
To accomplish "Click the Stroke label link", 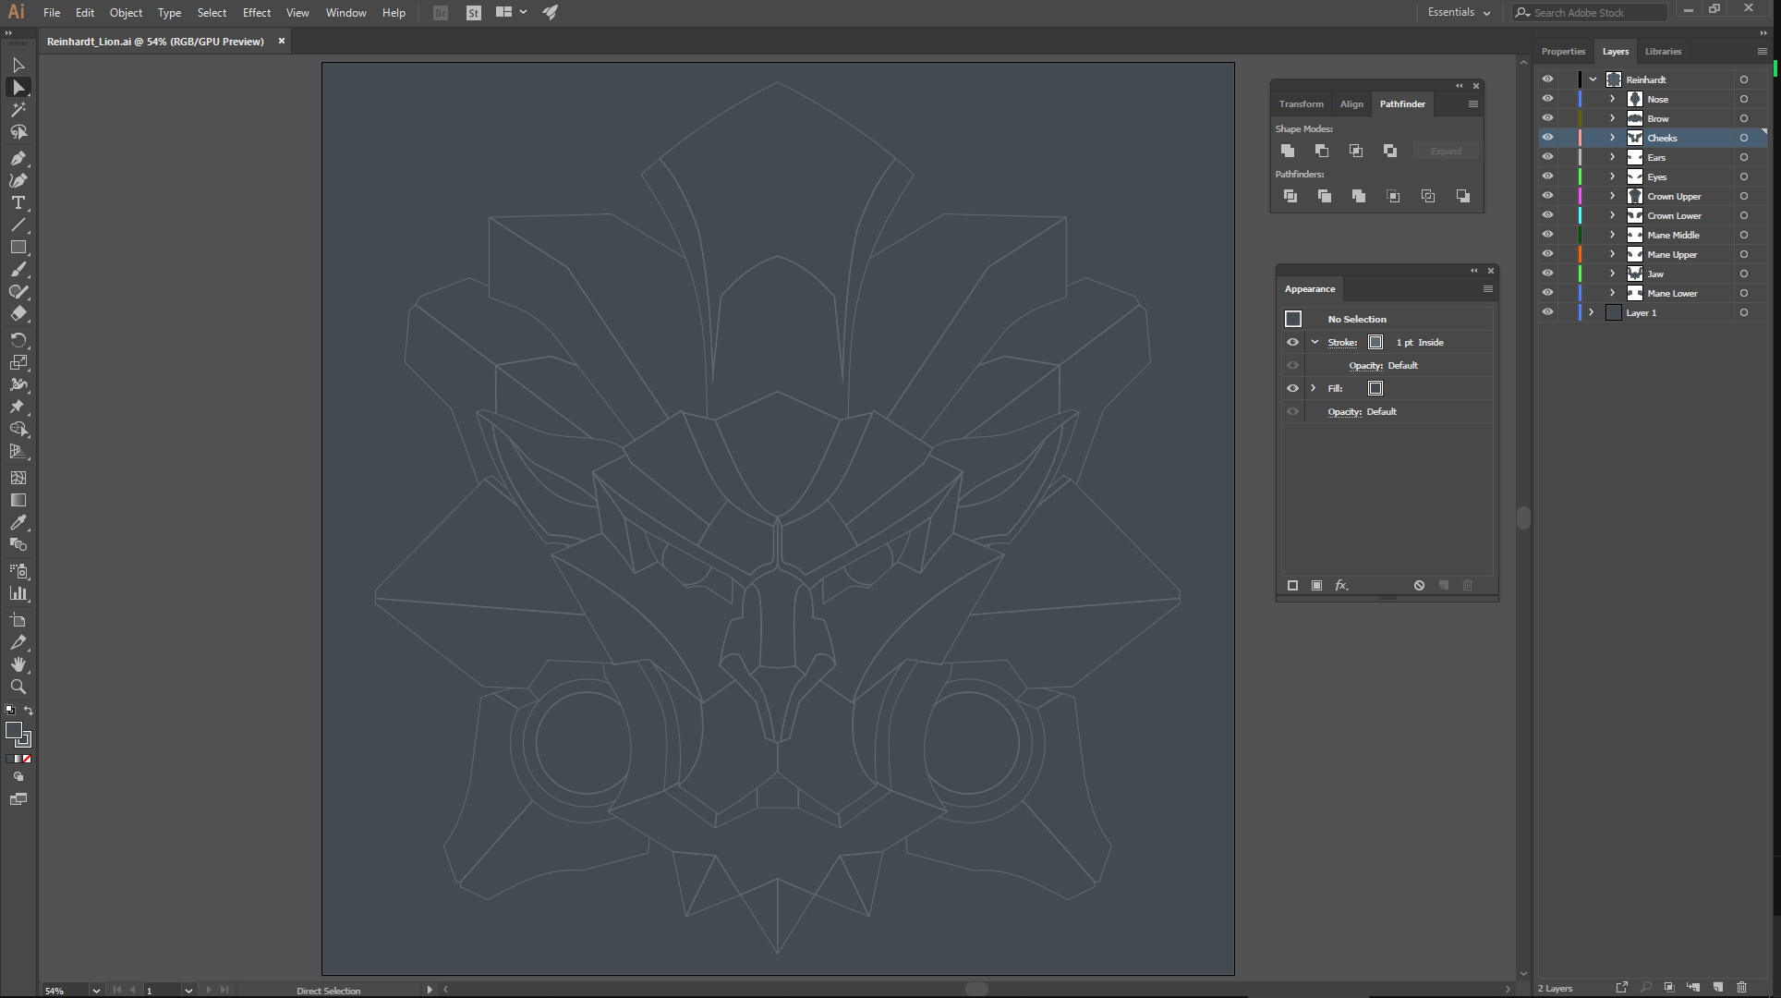I will 1342,342.
